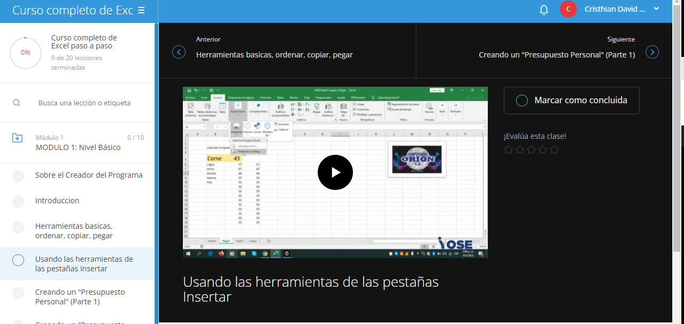Click the Módulo 1 folder icon
The image size is (684, 324).
coord(18,138)
